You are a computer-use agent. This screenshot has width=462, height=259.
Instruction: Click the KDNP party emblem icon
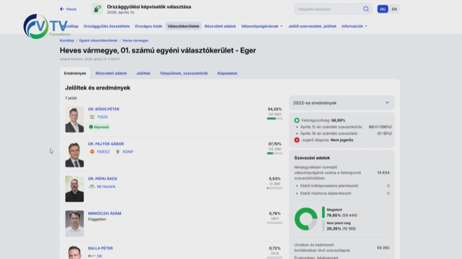118,152
